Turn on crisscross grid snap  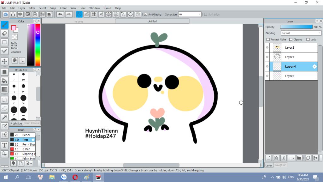point(94,14)
